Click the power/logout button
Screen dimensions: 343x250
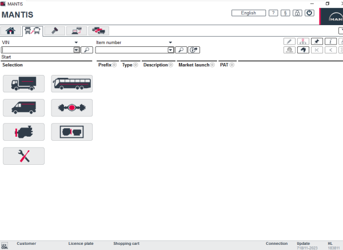(x=309, y=13)
